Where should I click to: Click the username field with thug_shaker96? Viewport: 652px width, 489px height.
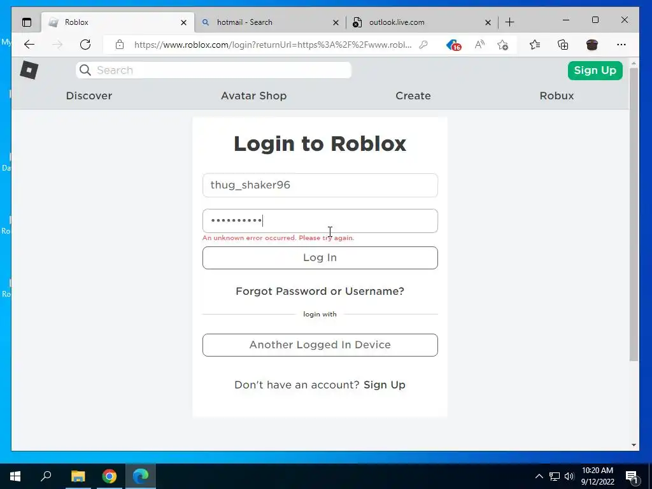tap(320, 185)
